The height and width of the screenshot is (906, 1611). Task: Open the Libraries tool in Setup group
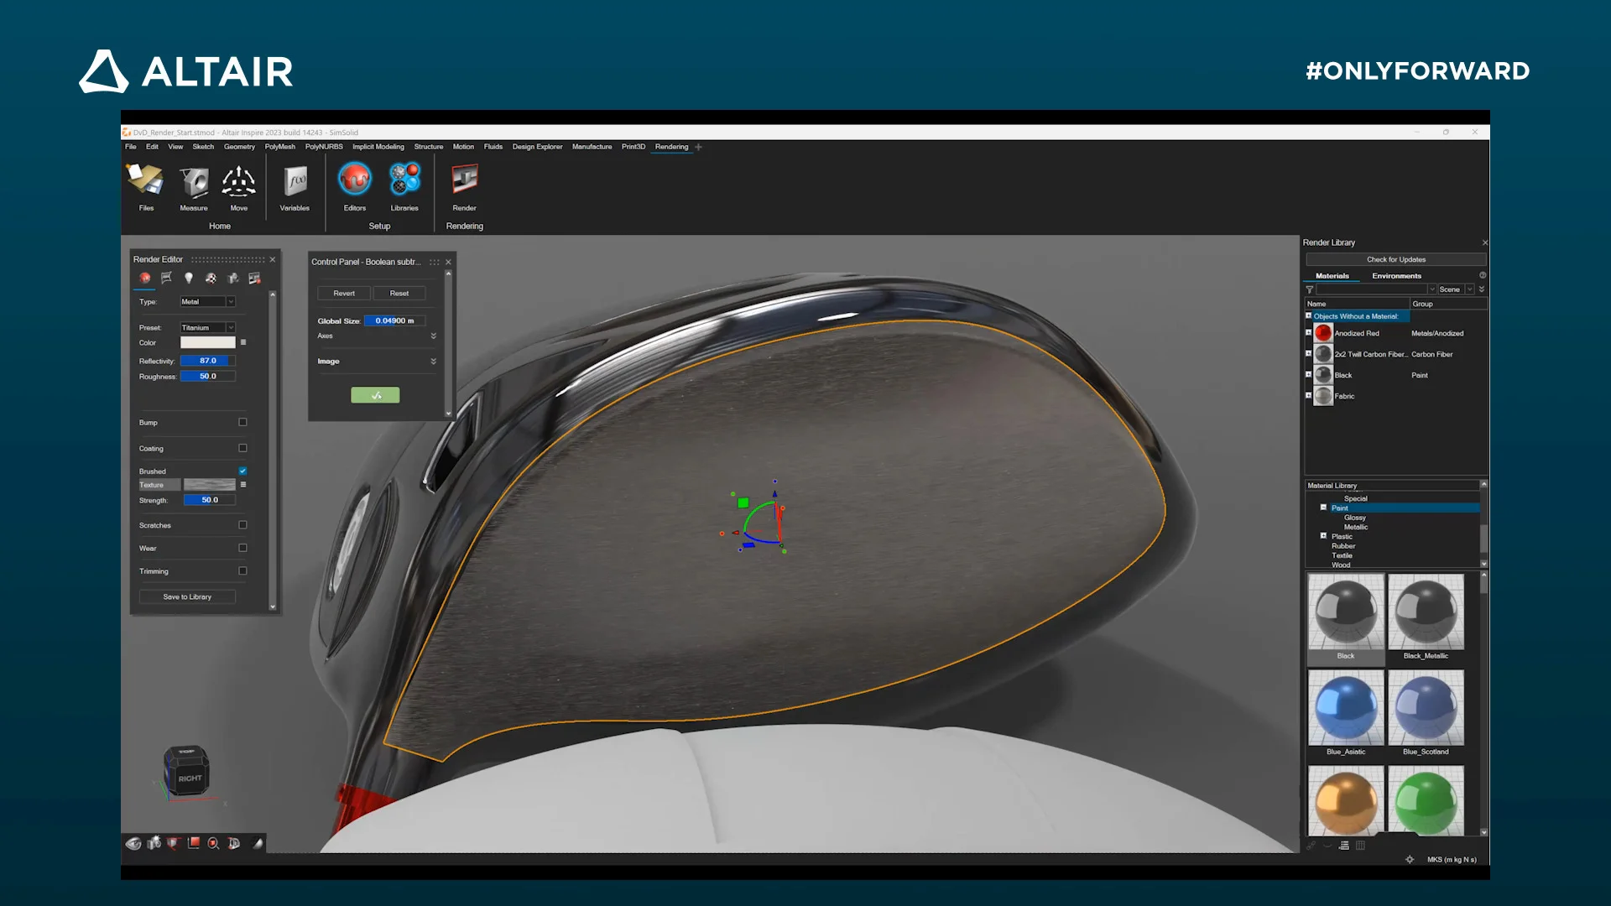404,183
